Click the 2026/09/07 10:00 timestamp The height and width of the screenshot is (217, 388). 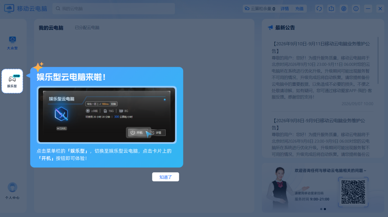tap(357, 104)
